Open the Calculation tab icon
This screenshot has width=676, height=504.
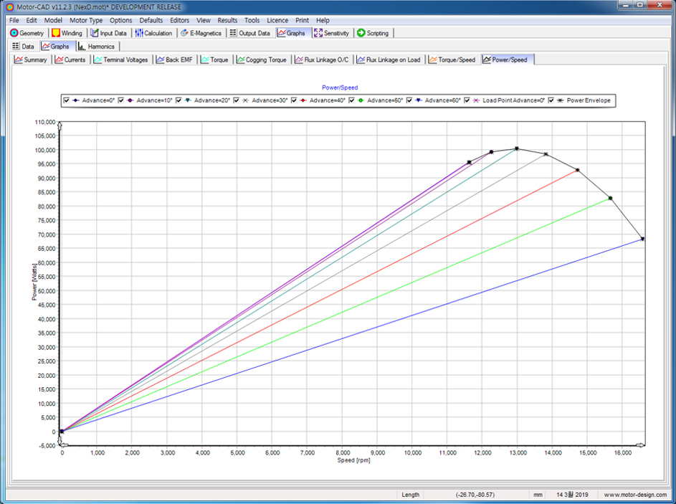tap(139, 33)
